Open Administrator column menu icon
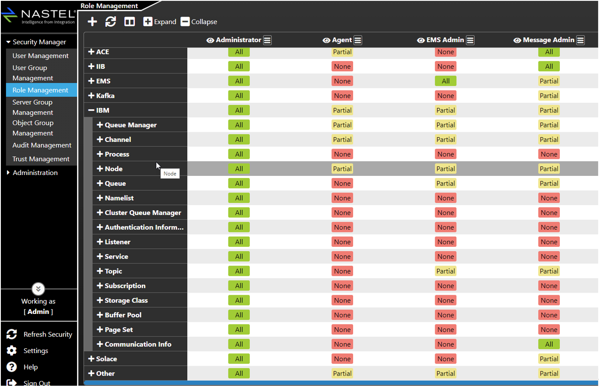Screen dimensions: 599x387 267,40
